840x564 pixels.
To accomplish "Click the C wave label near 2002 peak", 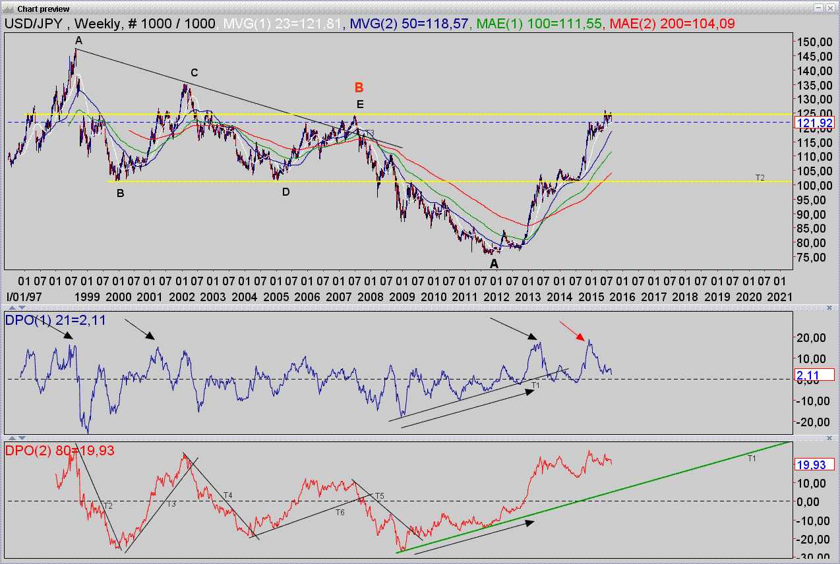I will pos(195,72).
